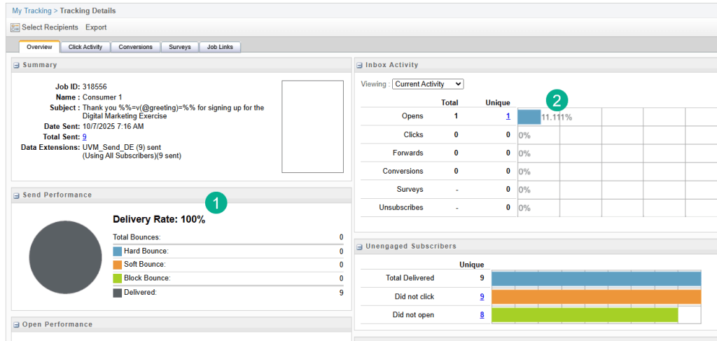Go to the Surveys tab
This screenshot has height=341, width=717.
click(x=179, y=47)
